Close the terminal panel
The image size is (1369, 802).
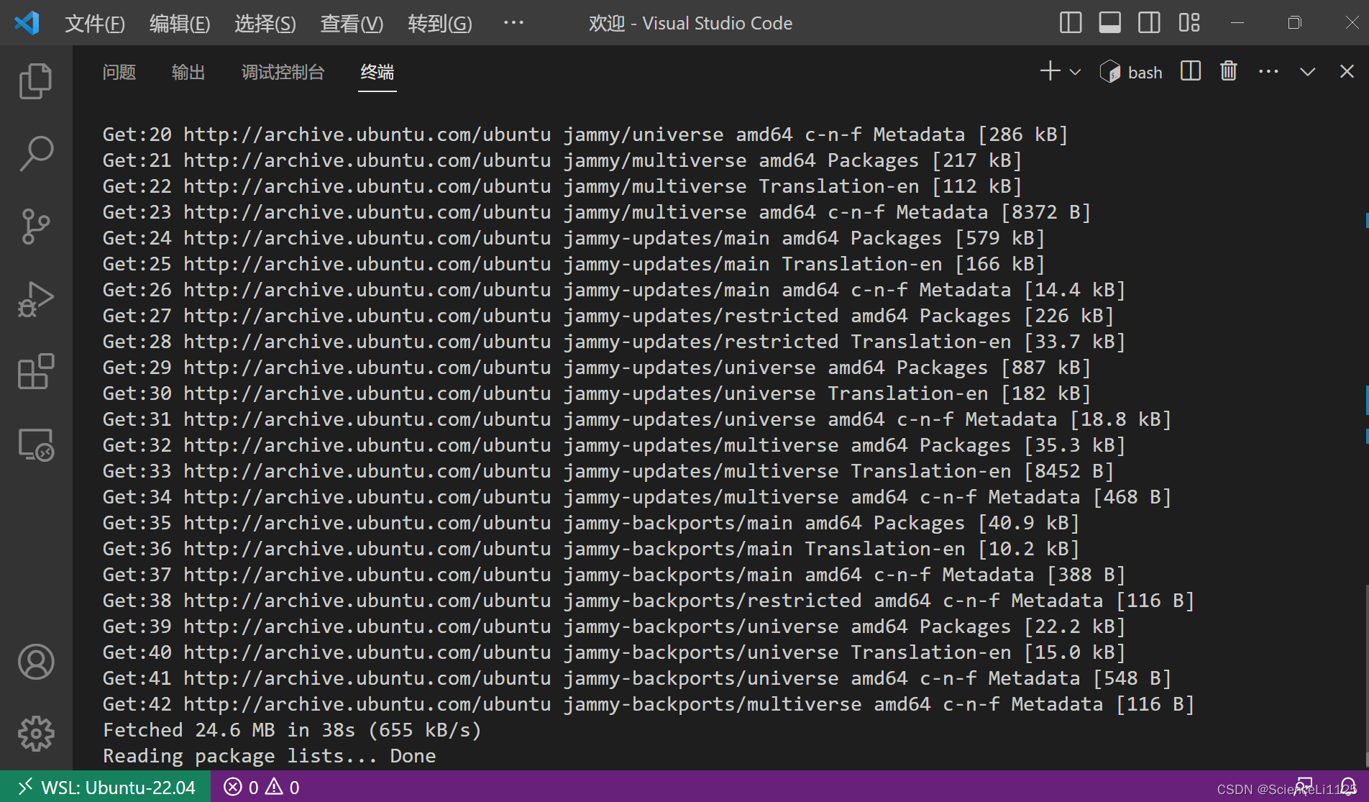(x=1347, y=71)
